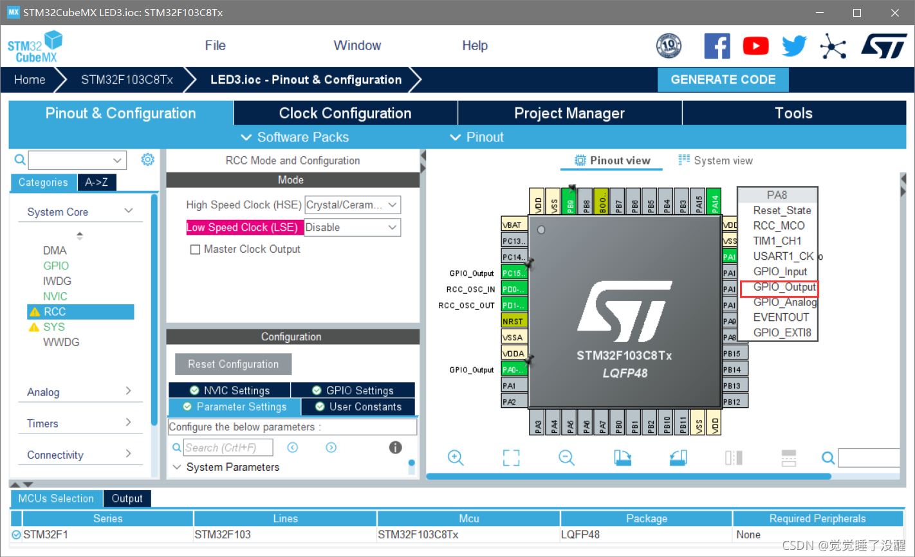Enable the Master Clock Output checkbox
Screen dimensions: 915x557
coord(195,250)
